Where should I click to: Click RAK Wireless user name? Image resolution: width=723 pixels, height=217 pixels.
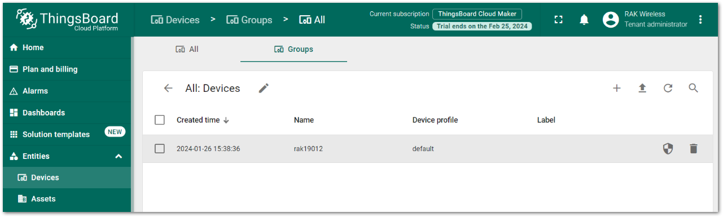(645, 14)
